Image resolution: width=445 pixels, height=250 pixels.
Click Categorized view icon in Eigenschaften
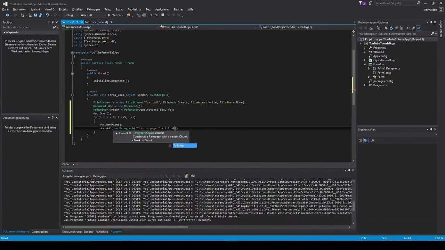click(361, 141)
